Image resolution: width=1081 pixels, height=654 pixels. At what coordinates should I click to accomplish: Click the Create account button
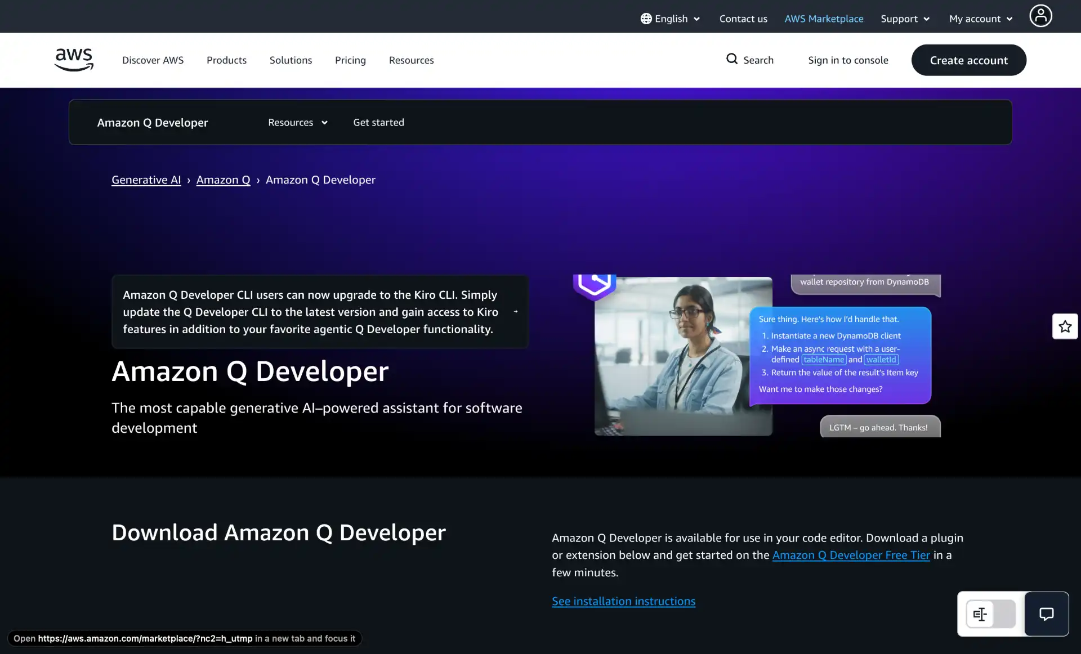(x=968, y=60)
